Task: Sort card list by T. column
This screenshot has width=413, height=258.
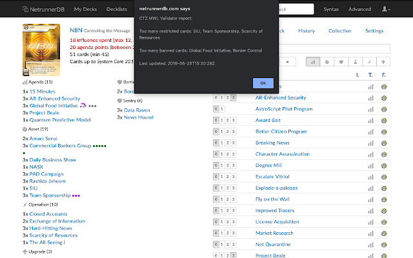Action: pyautogui.click(x=370, y=75)
